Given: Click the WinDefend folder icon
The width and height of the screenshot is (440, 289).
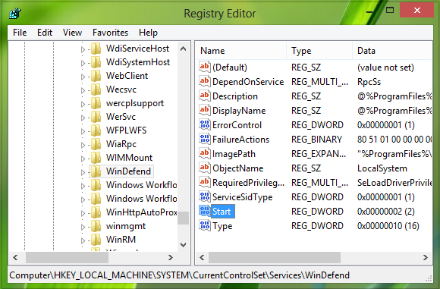Looking at the screenshot, I should tap(96, 171).
